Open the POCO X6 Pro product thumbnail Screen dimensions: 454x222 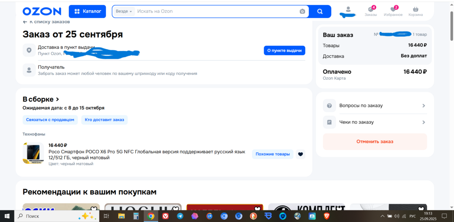click(x=33, y=153)
